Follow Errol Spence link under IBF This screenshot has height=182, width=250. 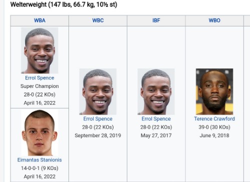(x=156, y=119)
